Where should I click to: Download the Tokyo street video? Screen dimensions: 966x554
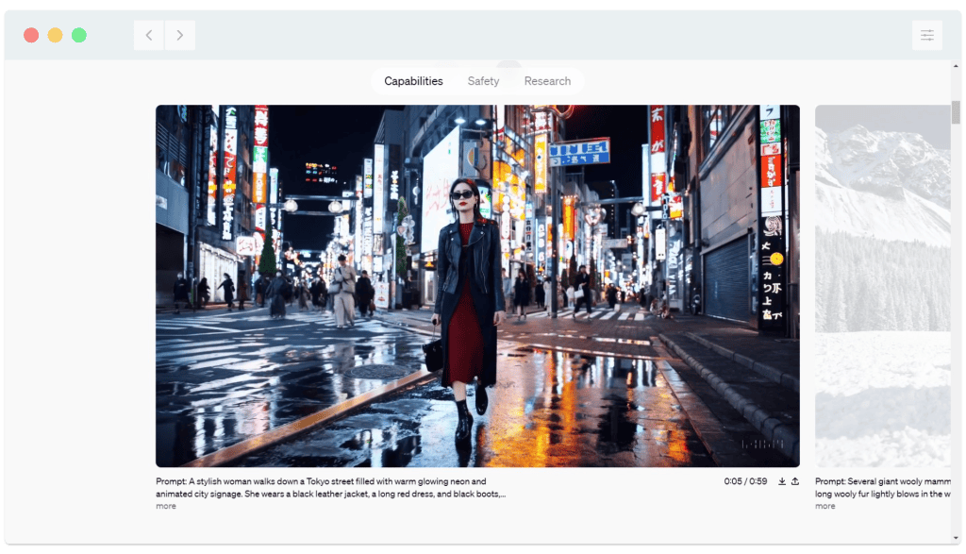(x=782, y=481)
